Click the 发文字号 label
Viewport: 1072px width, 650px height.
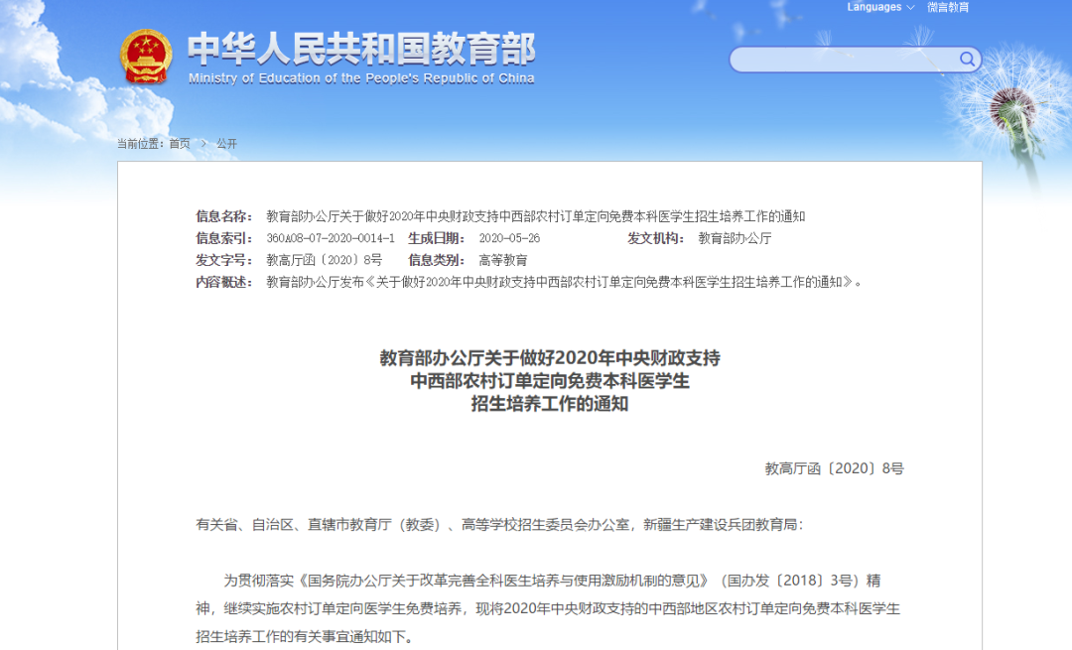pyautogui.click(x=224, y=260)
